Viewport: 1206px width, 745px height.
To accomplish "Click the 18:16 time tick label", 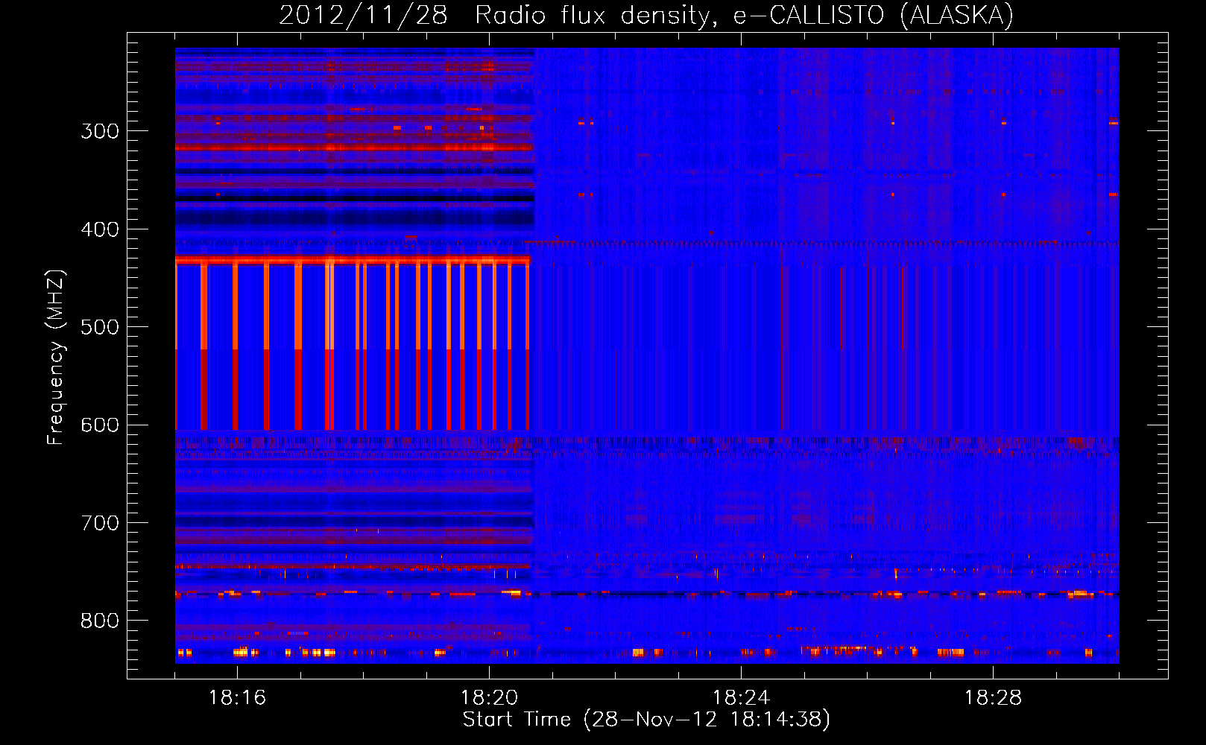I will 237,698.
